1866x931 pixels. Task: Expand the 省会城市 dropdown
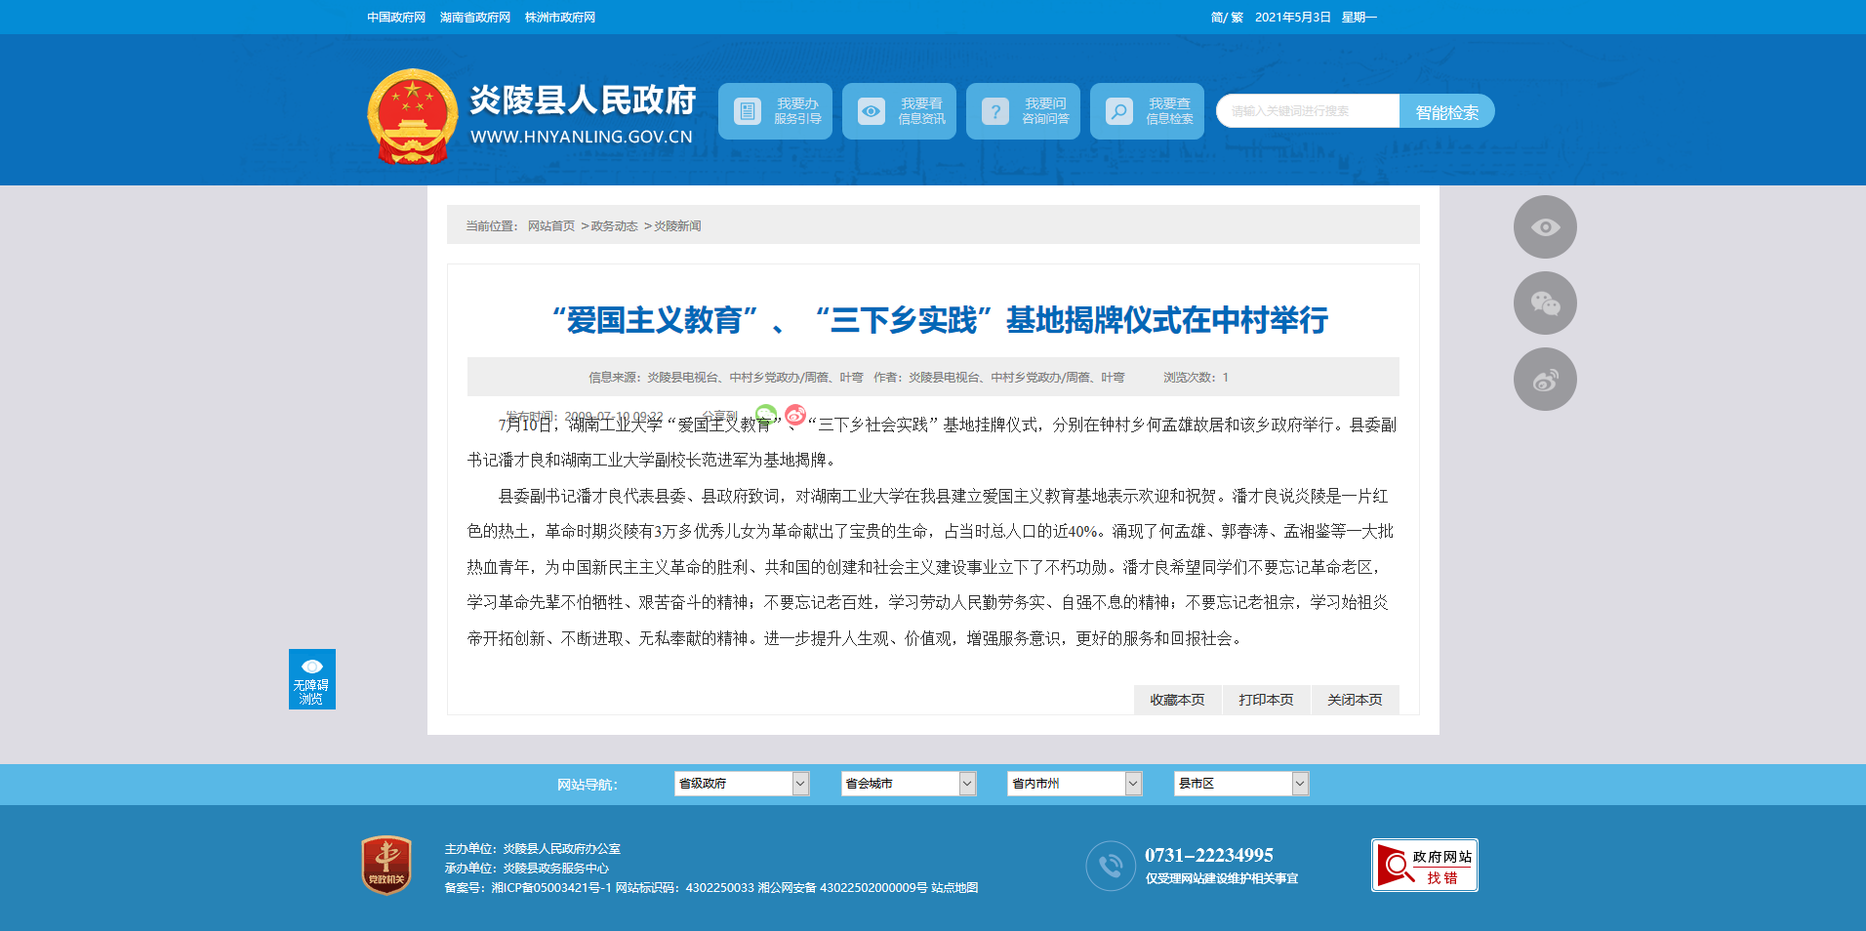coord(908,784)
